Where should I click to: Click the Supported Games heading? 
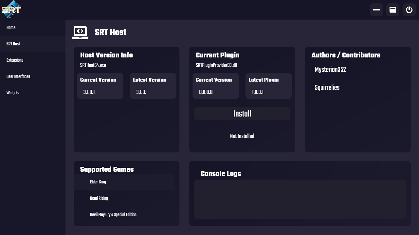click(x=107, y=169)
